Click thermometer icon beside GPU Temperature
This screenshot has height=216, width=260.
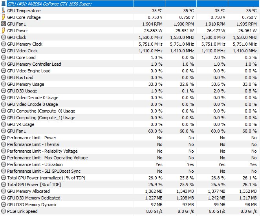pyautogui.click(x=3, y=11)
